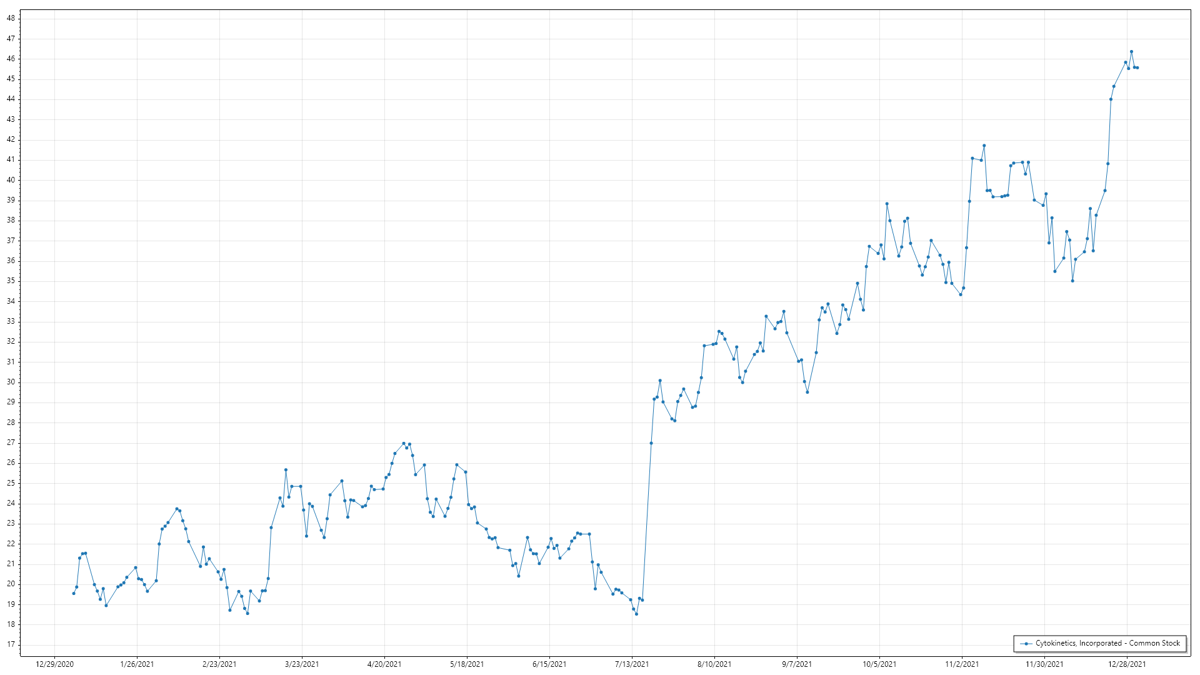Click the 9/7/2021 x-axis date label
1200x675 pixels.
[x=797, y=664]
